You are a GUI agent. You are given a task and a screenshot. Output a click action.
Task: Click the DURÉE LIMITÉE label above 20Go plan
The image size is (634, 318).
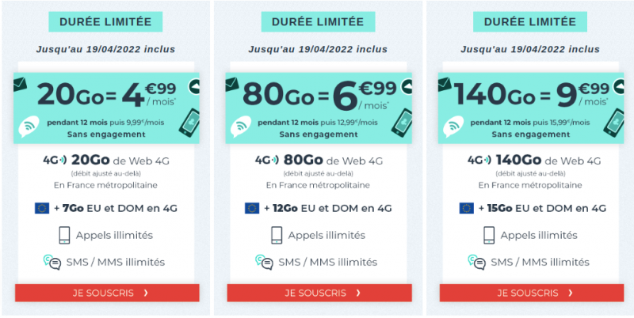105,21
